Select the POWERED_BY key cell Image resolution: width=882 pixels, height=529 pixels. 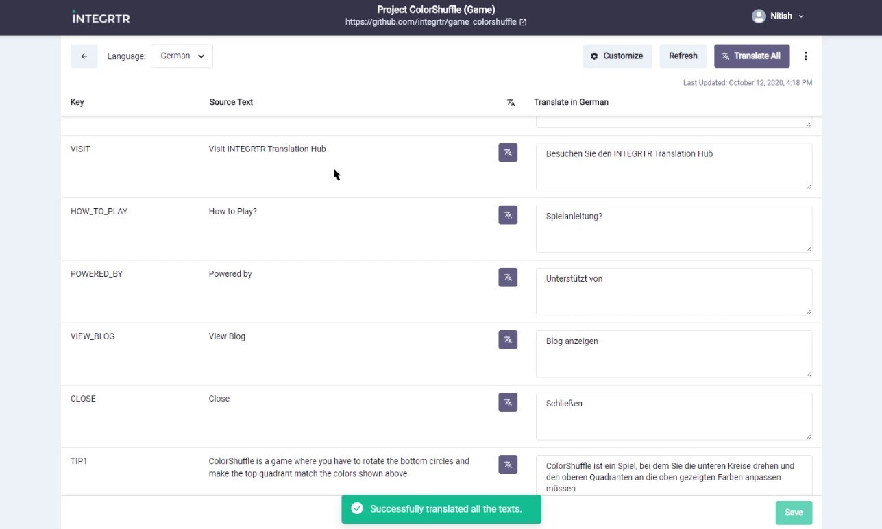click(97, 273)
